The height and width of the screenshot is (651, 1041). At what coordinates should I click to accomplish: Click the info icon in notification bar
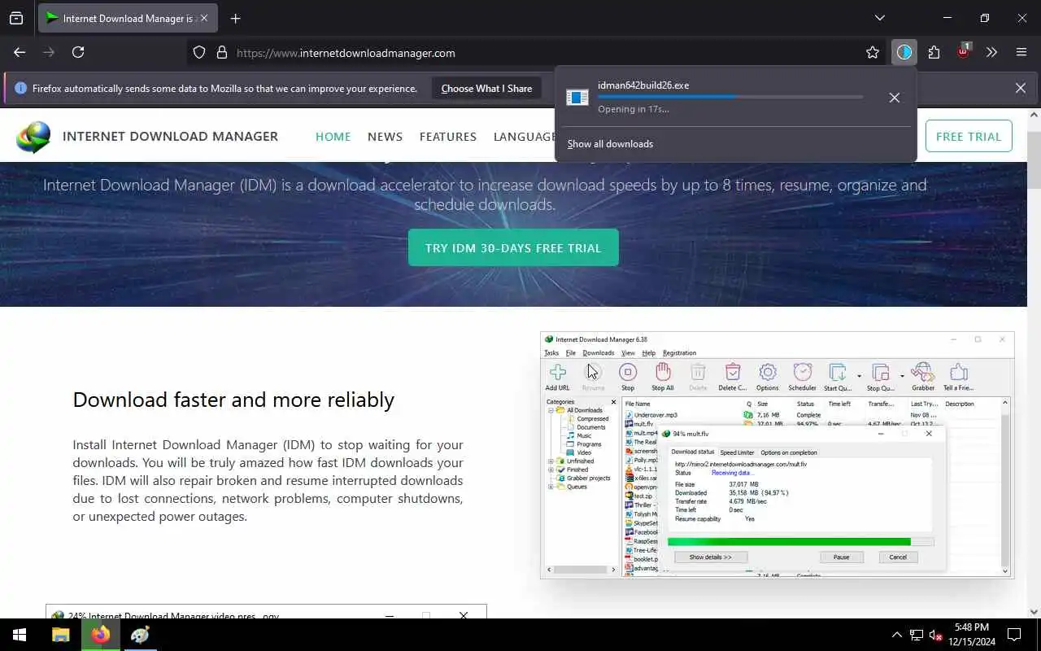[x=20, y=89]
